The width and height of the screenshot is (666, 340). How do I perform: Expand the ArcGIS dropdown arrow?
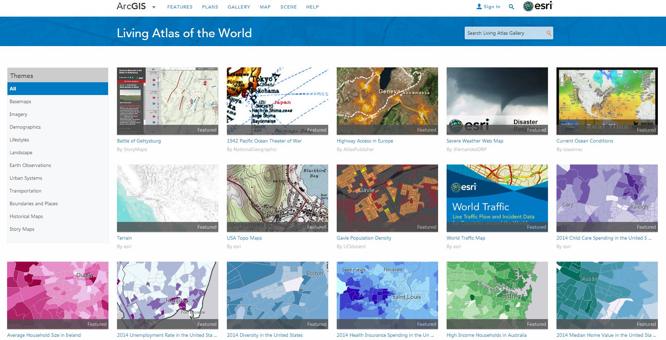154,7
